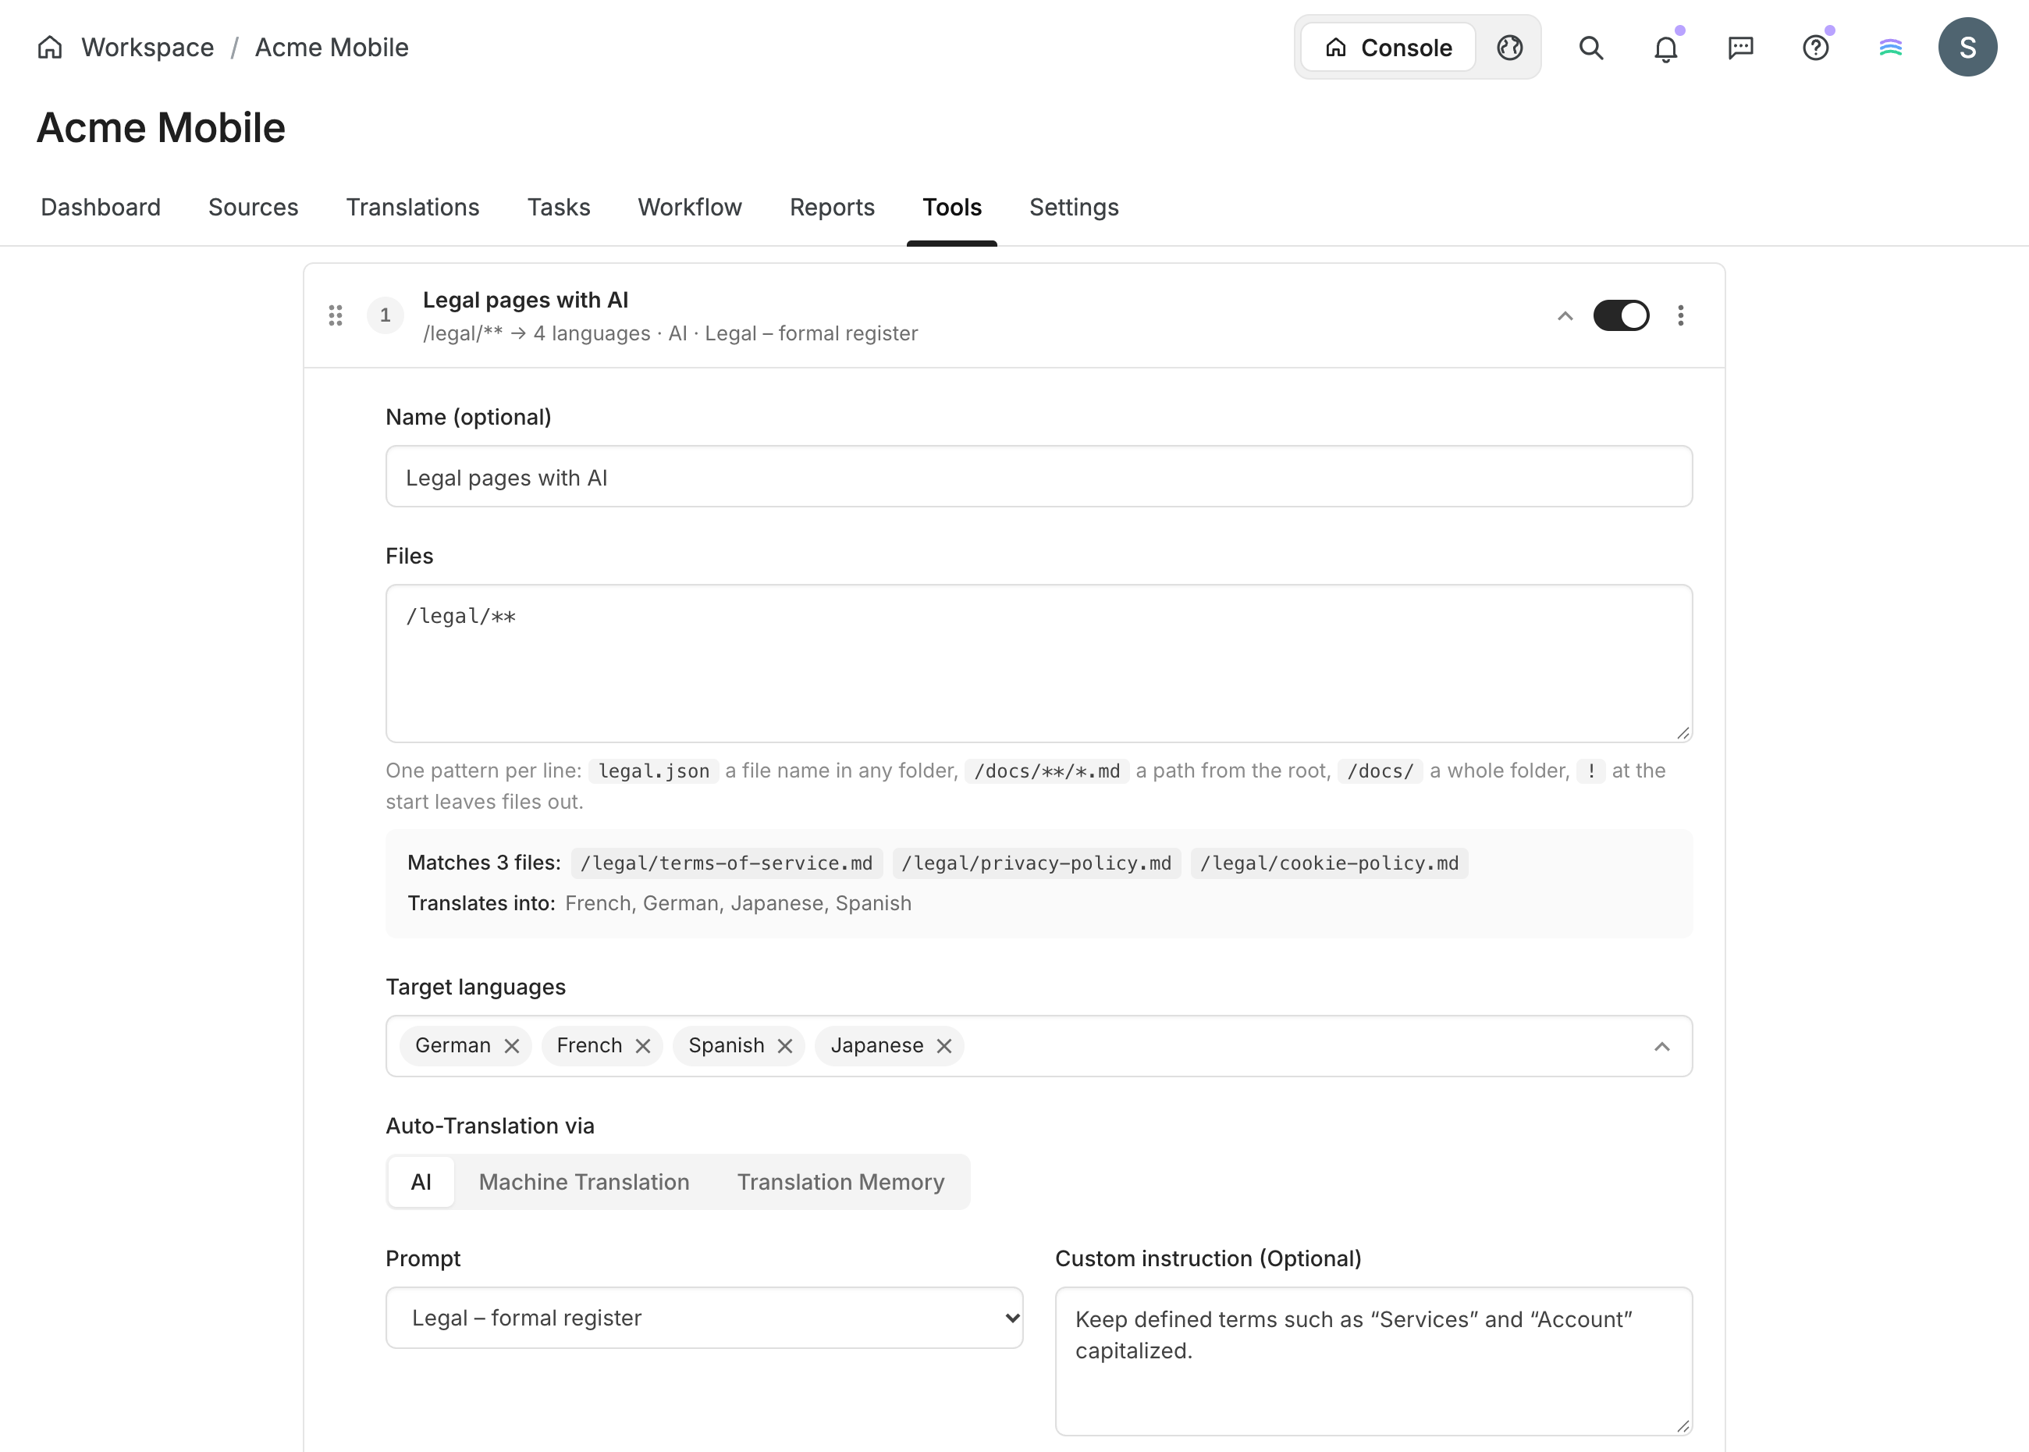Open the user avatar S menu
2029x1452 pixels.
coord(1967,48)
